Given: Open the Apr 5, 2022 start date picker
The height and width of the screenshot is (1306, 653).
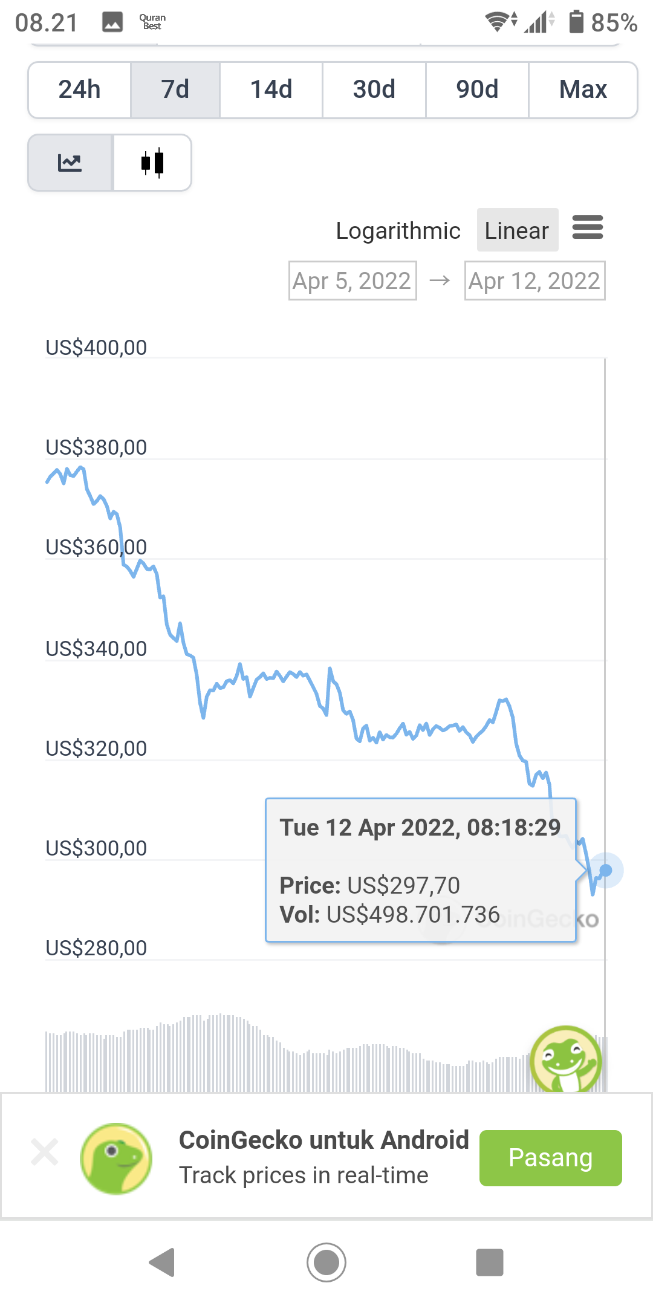Looking at the screenshot, I should [x=352, y=281].
